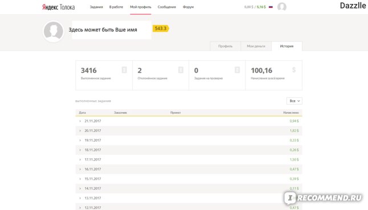This screenshot has width=368, height=210.
Task: Expand the 18.11.2017 row
Action: pyautogui.click(x=80, y=150)
